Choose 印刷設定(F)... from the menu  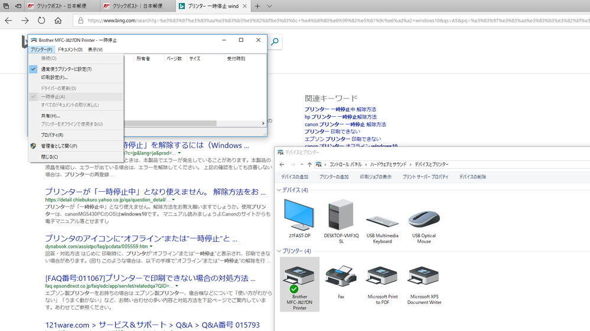76,77
